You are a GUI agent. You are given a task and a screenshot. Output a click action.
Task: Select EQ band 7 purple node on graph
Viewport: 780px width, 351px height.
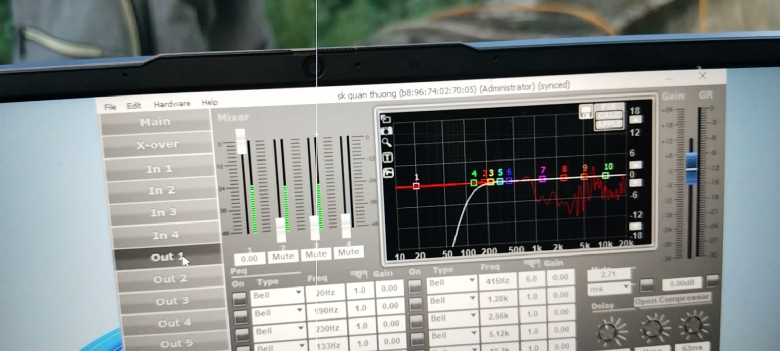542,178
